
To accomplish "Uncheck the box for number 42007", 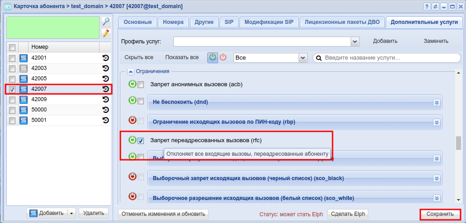I will (12, 89).
